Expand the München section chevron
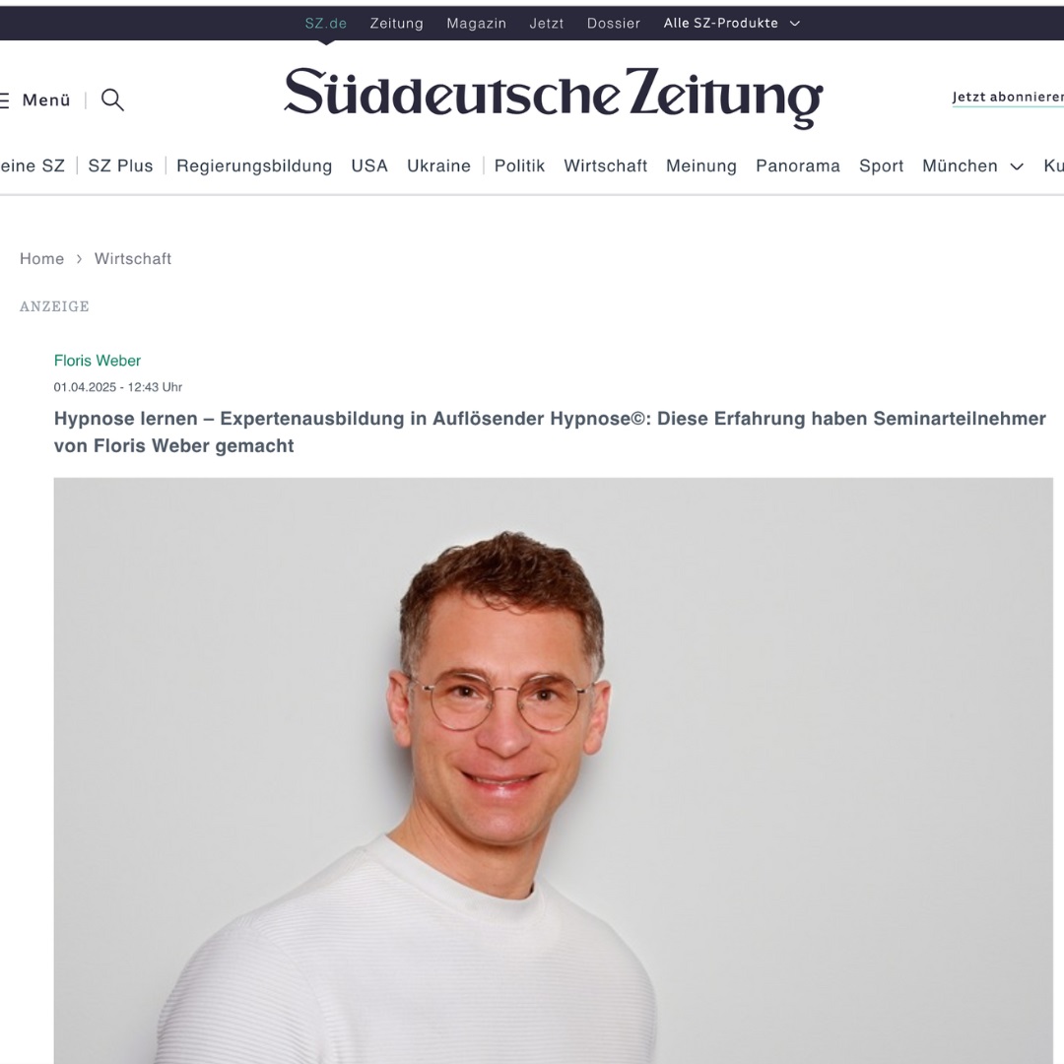1064x1064 pixels. (1017, 166)
